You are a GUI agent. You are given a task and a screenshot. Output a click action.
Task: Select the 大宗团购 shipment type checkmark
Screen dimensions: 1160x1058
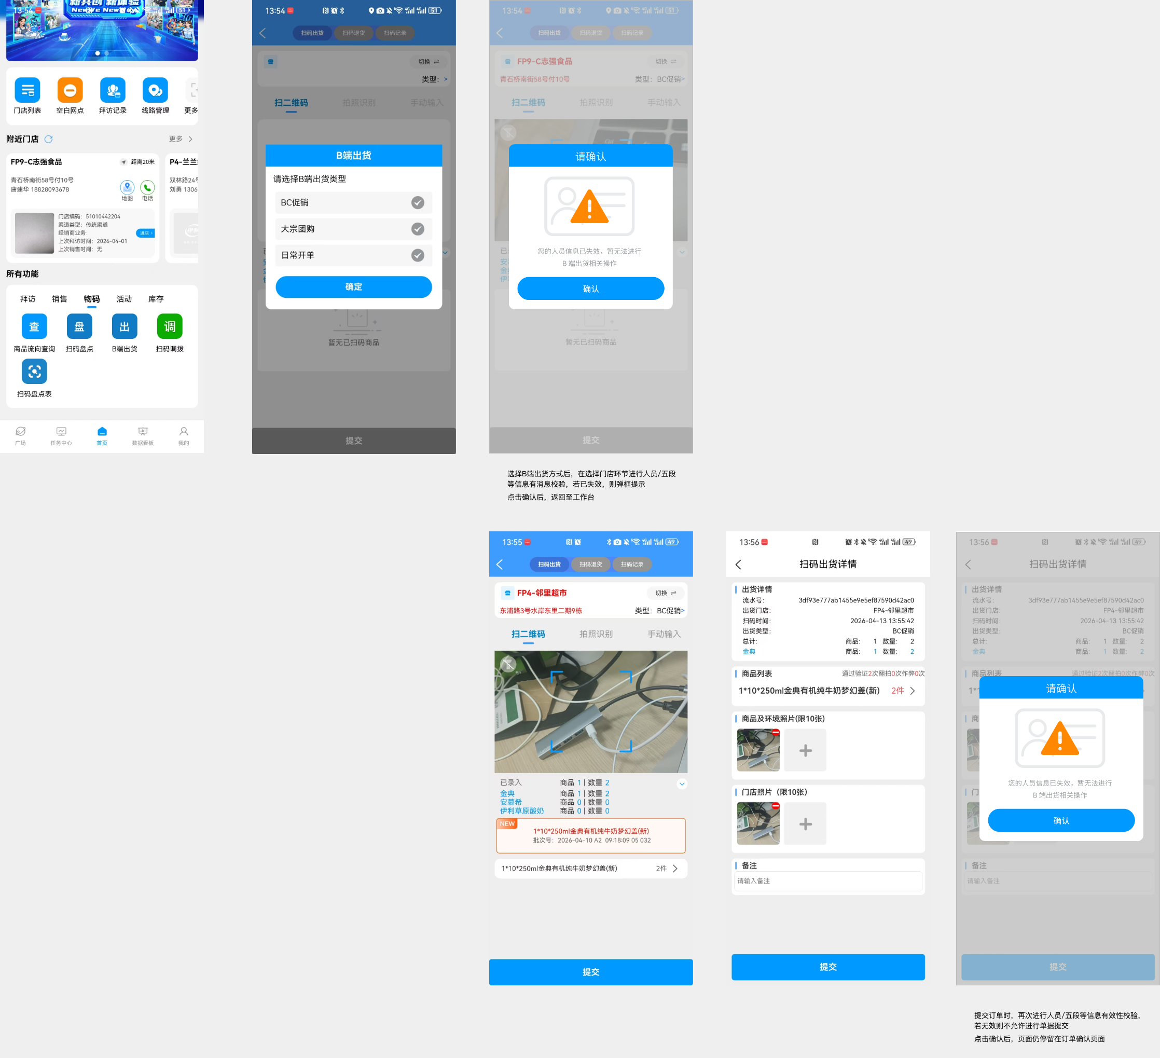418,229
